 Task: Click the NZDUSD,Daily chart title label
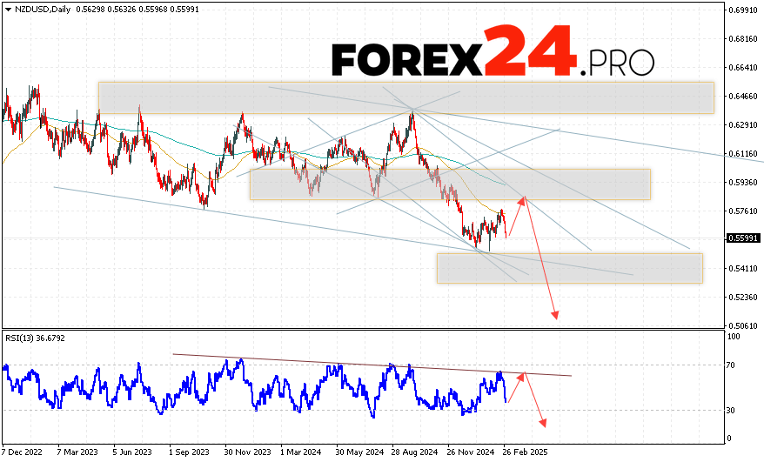[35, 10]
